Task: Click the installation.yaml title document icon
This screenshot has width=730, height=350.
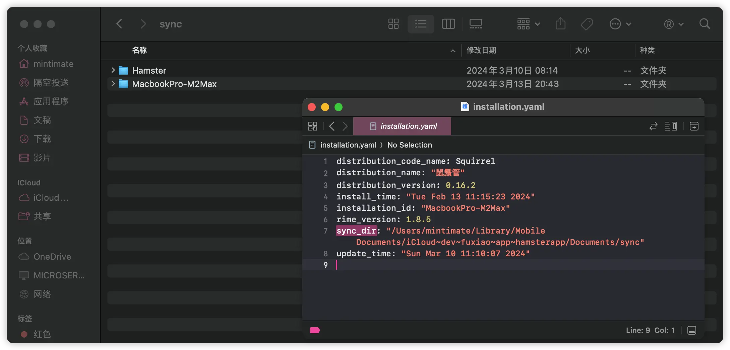Action: click(465, 106)
